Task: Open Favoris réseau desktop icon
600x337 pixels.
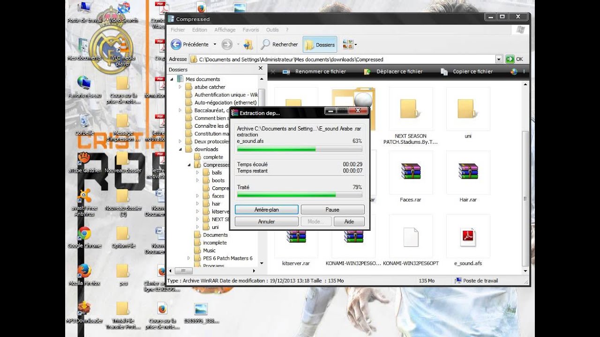Action: pos(84,87)
